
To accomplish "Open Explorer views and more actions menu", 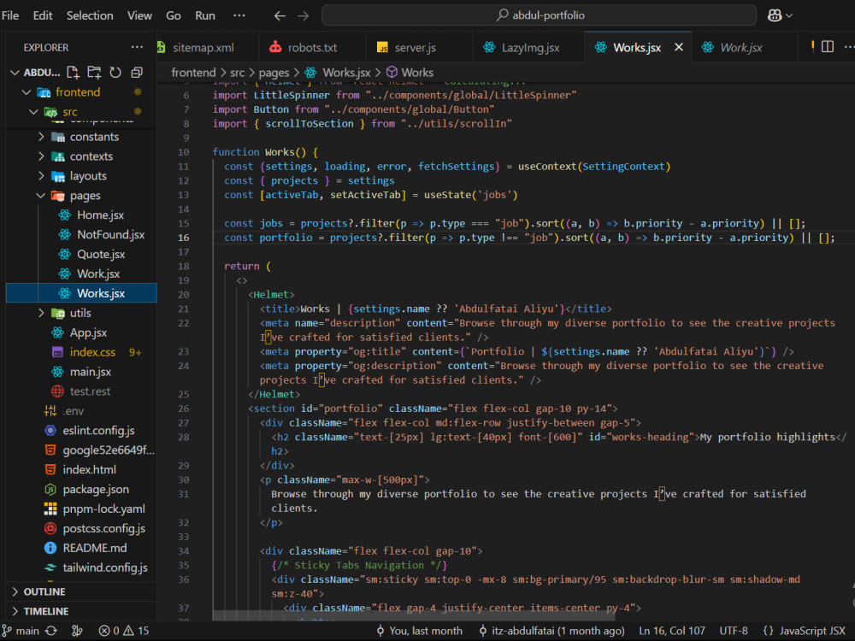I will (x=137, y=47).
